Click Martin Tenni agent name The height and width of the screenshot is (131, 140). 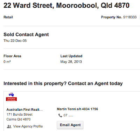click(66, 109)
